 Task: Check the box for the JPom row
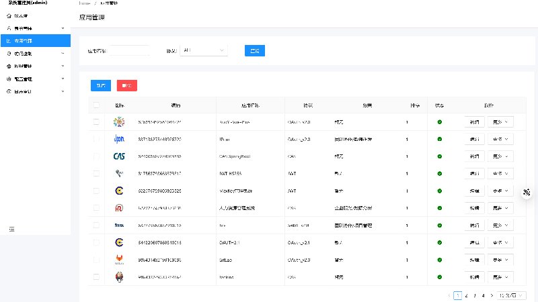click(96, 139)
